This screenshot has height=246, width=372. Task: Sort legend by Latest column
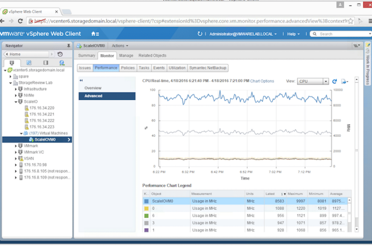pyautogui.click(x=275, y=194)
